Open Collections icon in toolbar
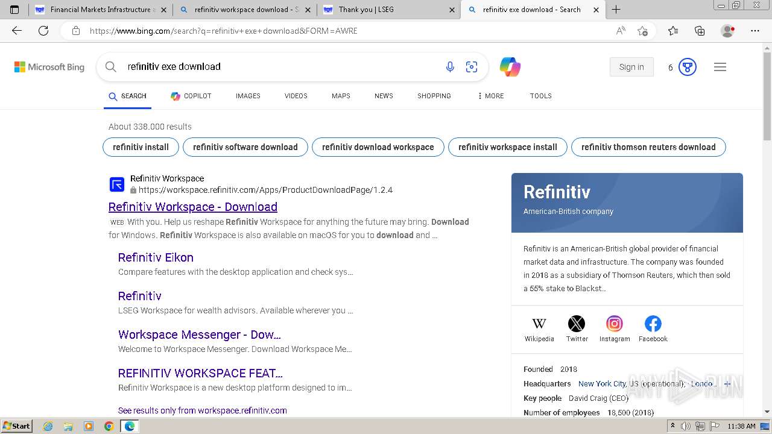The width and height of the screenshot is (772, 434). pos(700,31)
